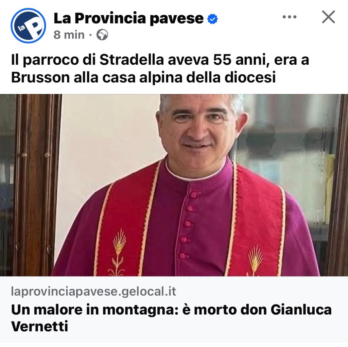348x347 pixels.
Task: Click the post caption about parroco di Stradella
Action: pos(160,69)
